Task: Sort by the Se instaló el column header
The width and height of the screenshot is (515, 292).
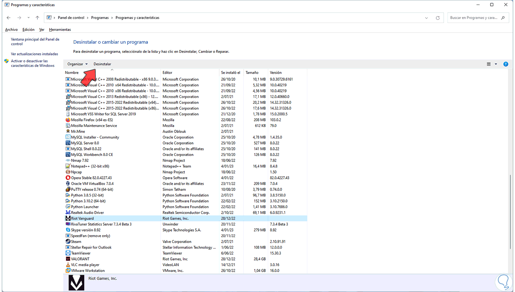Action: (x=231, y=73)
